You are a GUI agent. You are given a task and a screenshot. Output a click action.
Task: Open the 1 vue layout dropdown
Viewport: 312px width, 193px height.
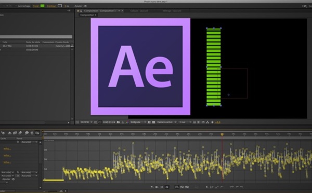(185, 122)
